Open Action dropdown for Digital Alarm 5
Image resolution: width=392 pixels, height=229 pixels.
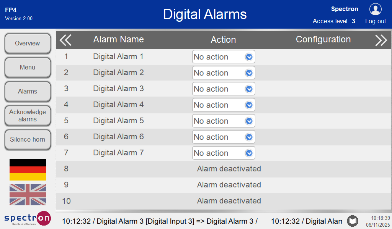[224, 121]
